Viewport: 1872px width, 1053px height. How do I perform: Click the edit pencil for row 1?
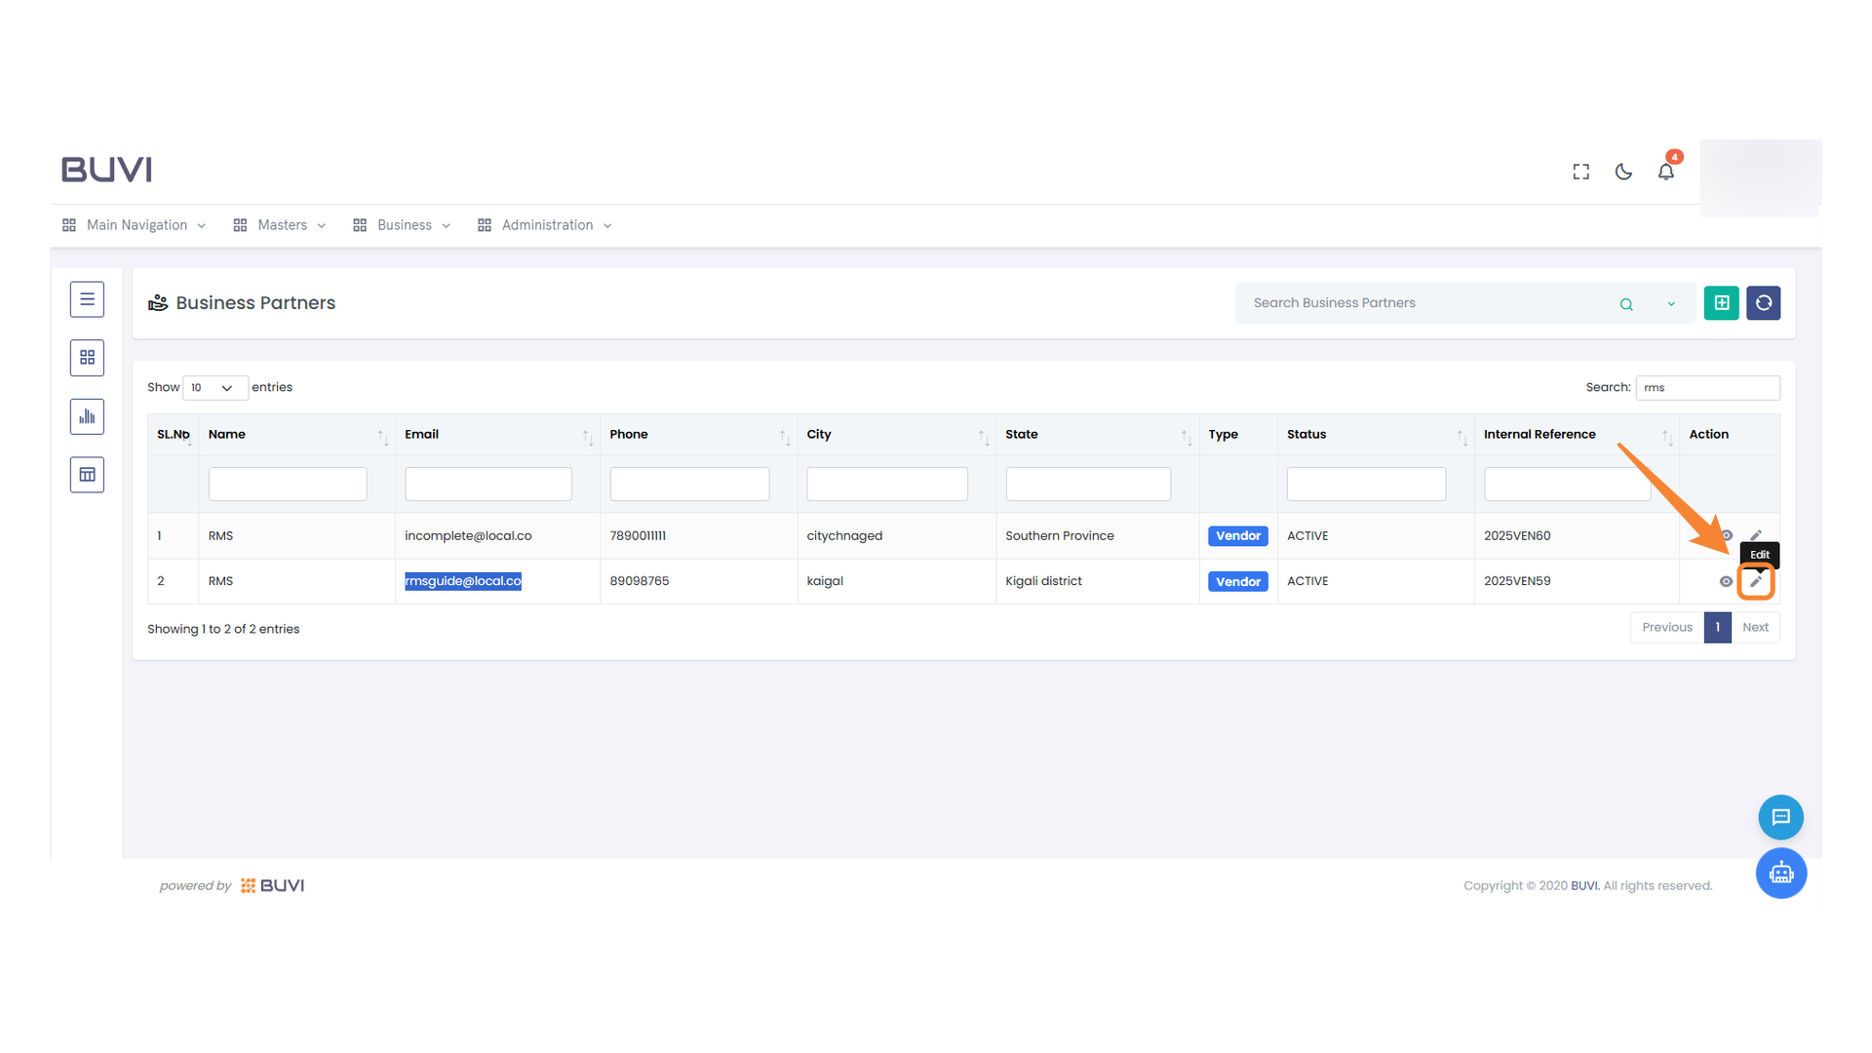tap(1755, 535)
